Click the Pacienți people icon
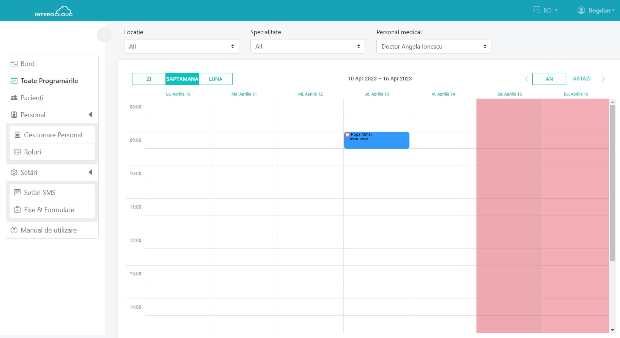Image resolution: width=620 pixels, height=338 pixels. coord(14,98)
